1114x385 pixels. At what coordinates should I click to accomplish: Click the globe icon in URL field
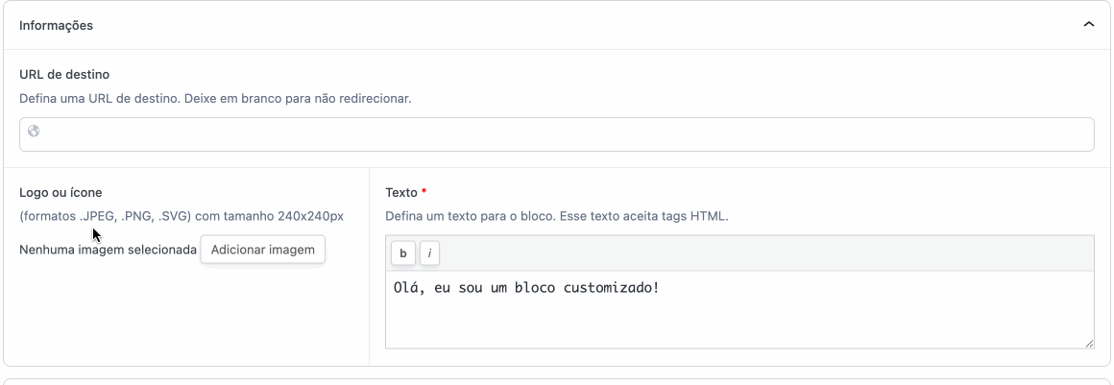(x=34, y=132)
